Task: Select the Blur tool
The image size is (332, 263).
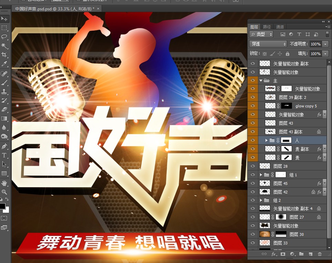Action: (x=4, y=127)
